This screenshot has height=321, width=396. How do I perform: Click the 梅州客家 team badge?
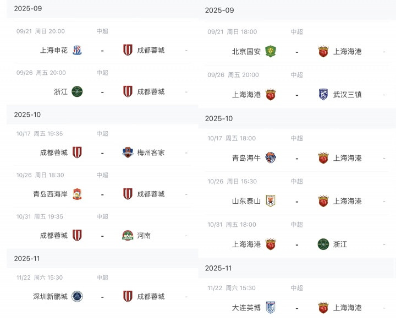pos(128,153)
